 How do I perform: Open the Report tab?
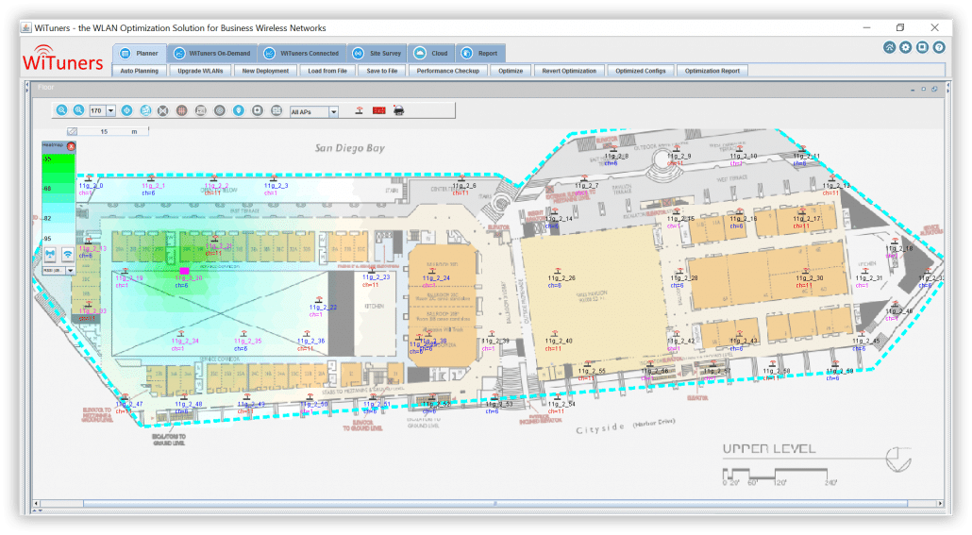click(480, 54)
